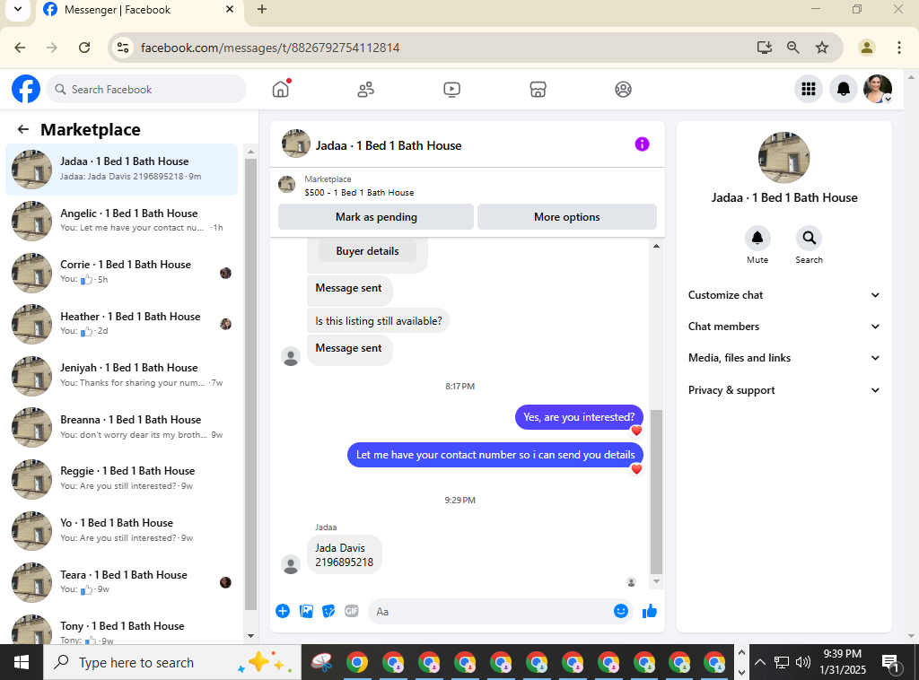
Task: Click Jadaa 1 Bed 1 Bath House chat header
Action: point(388,145)
